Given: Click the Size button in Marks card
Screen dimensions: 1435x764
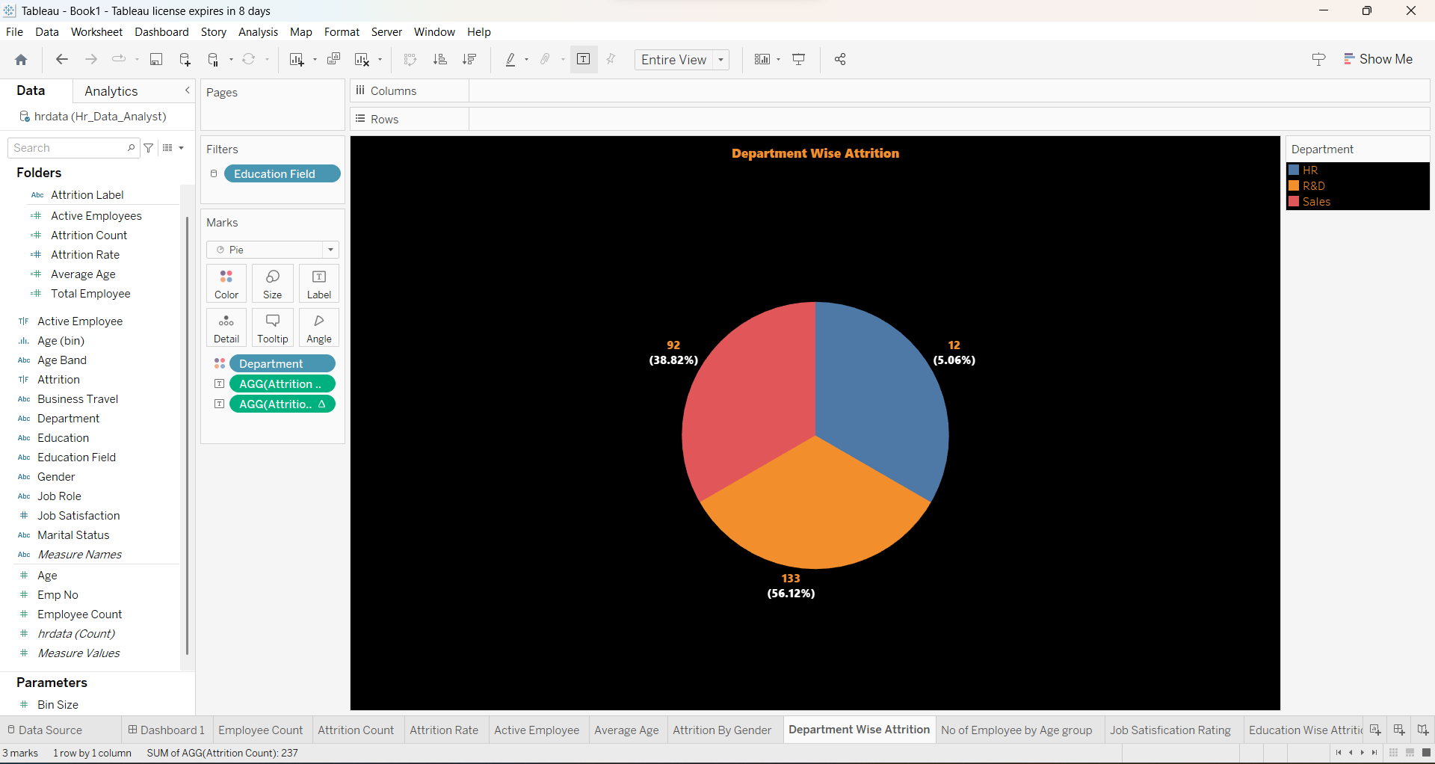Looking at the screenshot, I should [x=272, y=283].
